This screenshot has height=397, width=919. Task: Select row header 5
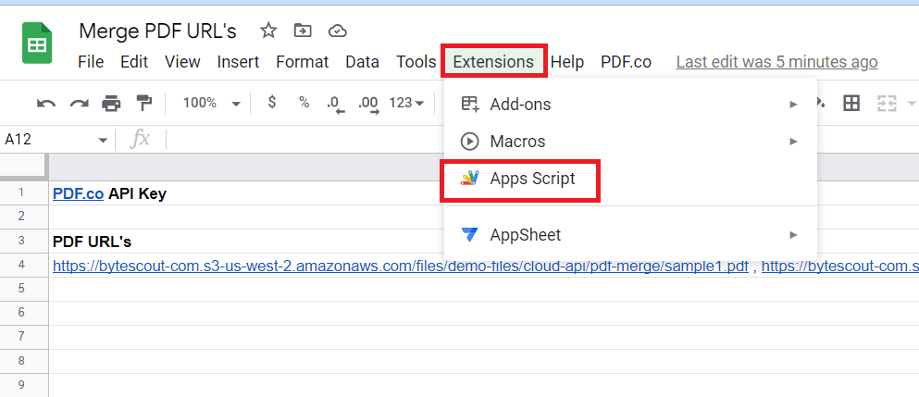pos(22,289)
